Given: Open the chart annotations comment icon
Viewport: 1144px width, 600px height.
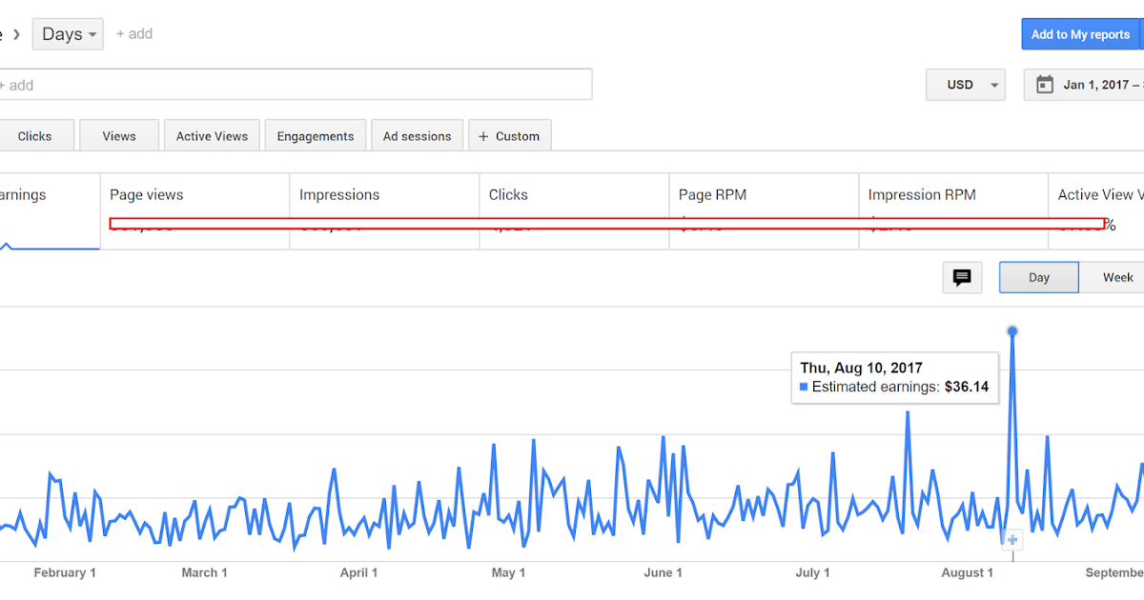Looking at the screenshot, I should click(962, 277).
